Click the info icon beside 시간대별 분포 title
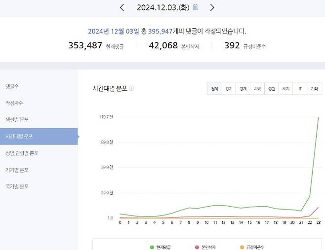Image resolution: width=325 pixels, height=250 pixels. 131,88
